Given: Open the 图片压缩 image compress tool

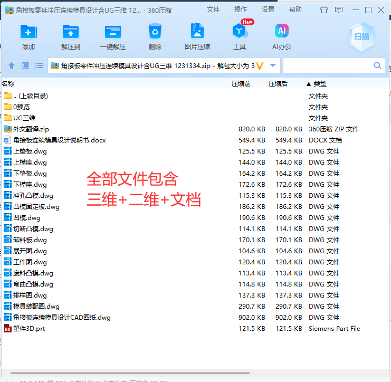Looking at the screenshot, I should (x=197, y=31).
